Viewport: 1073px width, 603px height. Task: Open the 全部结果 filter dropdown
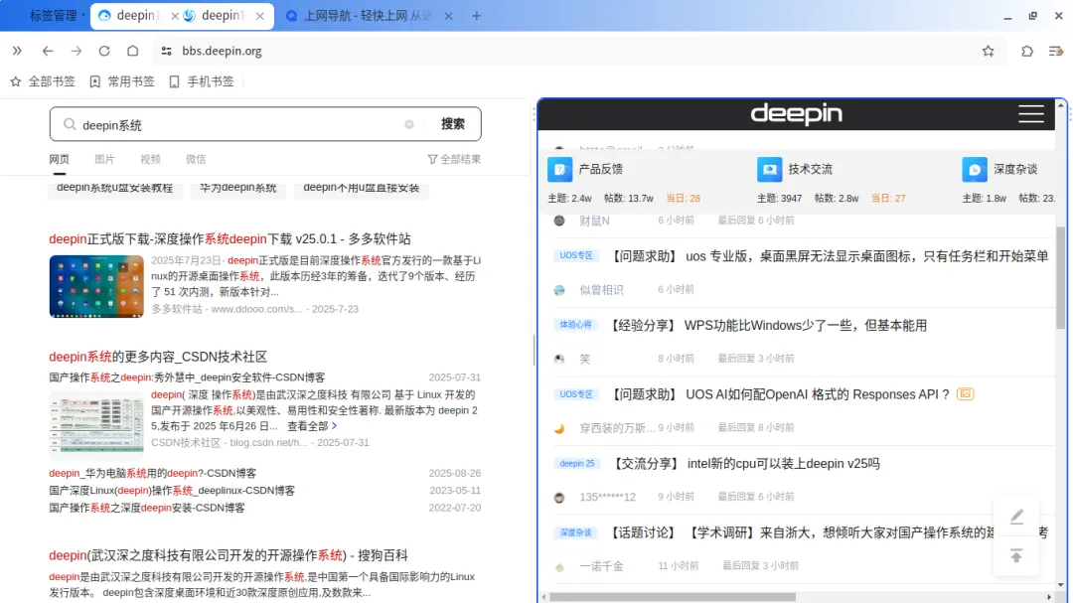pyautogui.click(x=454, y=159)
